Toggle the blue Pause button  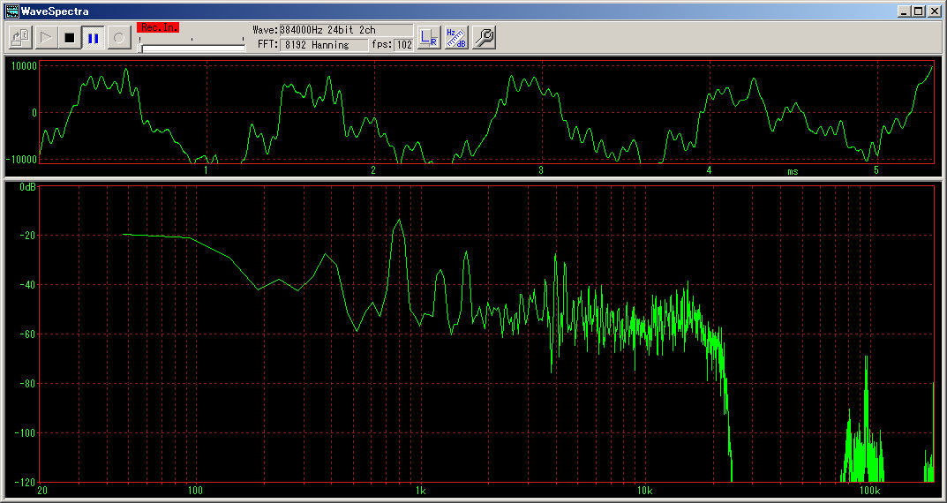pos(93,38)
